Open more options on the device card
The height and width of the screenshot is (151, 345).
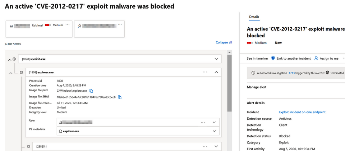[x=68, y=25]
